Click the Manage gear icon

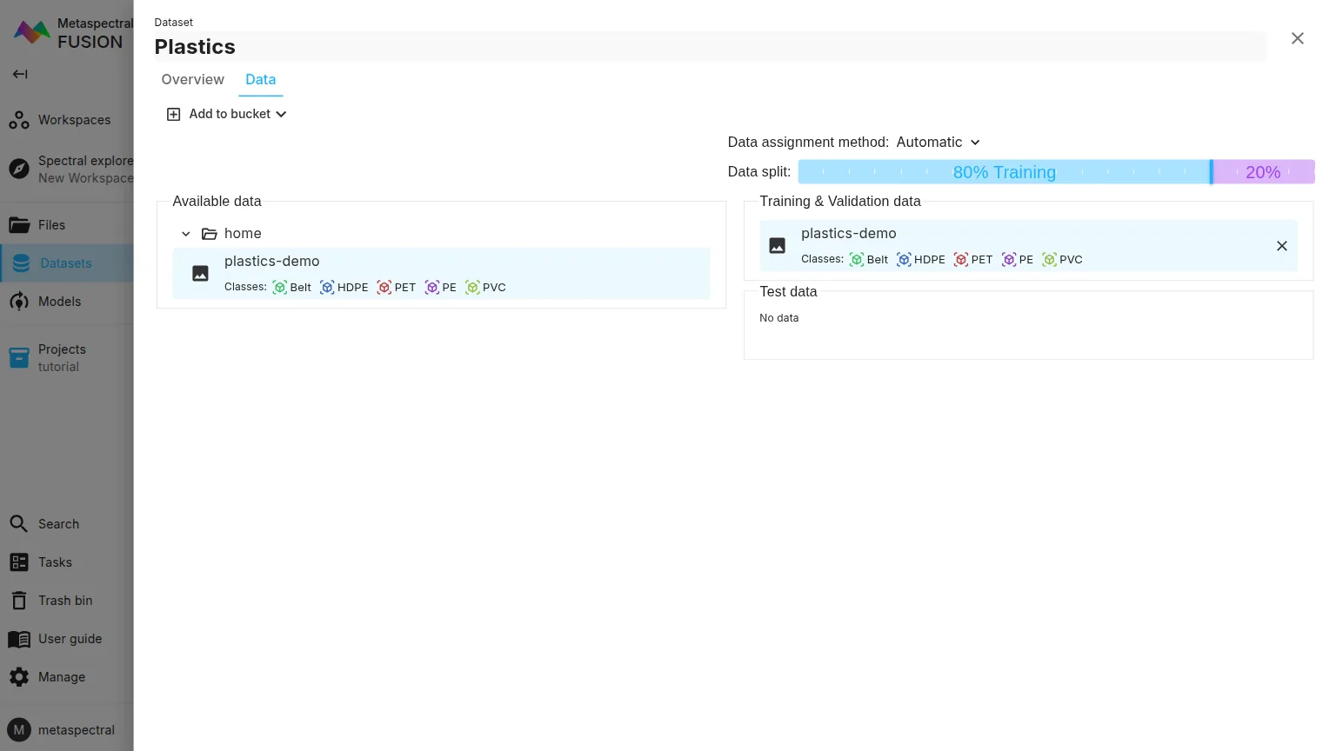pyautogui.click(x=19, y=677)
